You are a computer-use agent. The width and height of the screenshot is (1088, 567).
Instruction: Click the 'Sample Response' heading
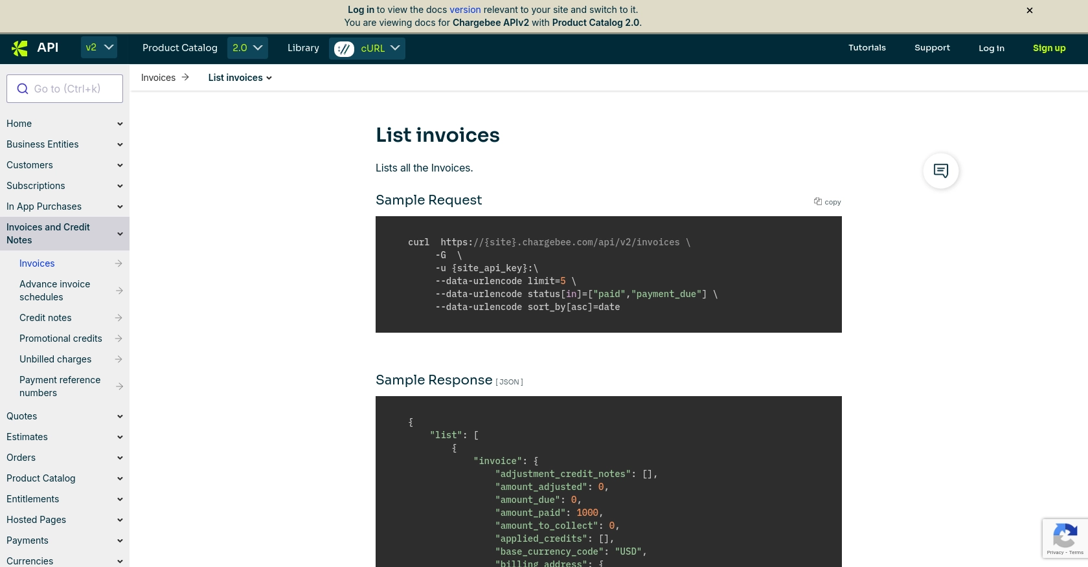[x=434, y=380]
